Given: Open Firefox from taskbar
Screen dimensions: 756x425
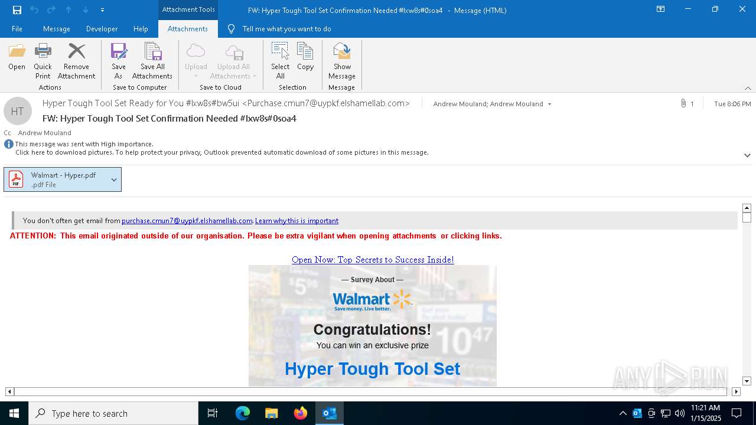Looking at the screenshot, I should click(x=301, y=413).
